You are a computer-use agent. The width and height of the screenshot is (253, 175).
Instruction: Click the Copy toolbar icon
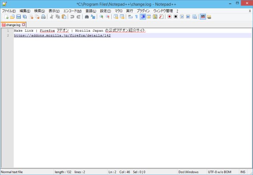pyautogui.click(x=58, y=17)
